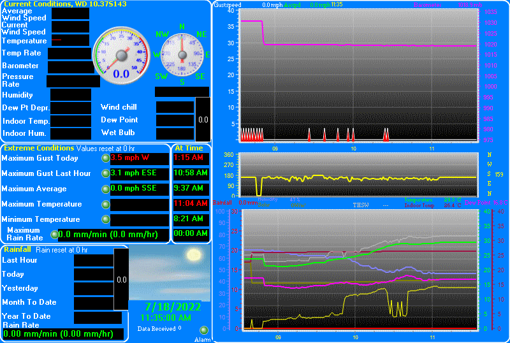Viewport: 510px width, 343px height.
Task: Click Maximum Gust Last Hour LED
Action: (105, 173)
